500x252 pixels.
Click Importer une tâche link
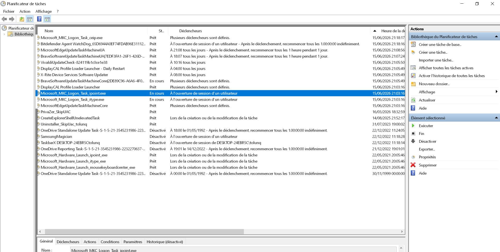(436, 60)
